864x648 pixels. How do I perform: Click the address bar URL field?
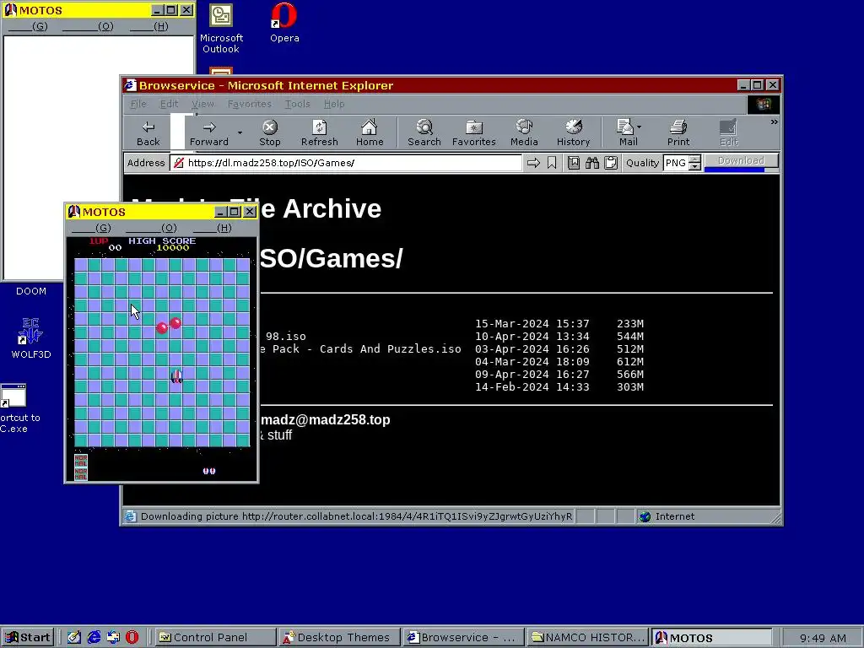[346, 163]
